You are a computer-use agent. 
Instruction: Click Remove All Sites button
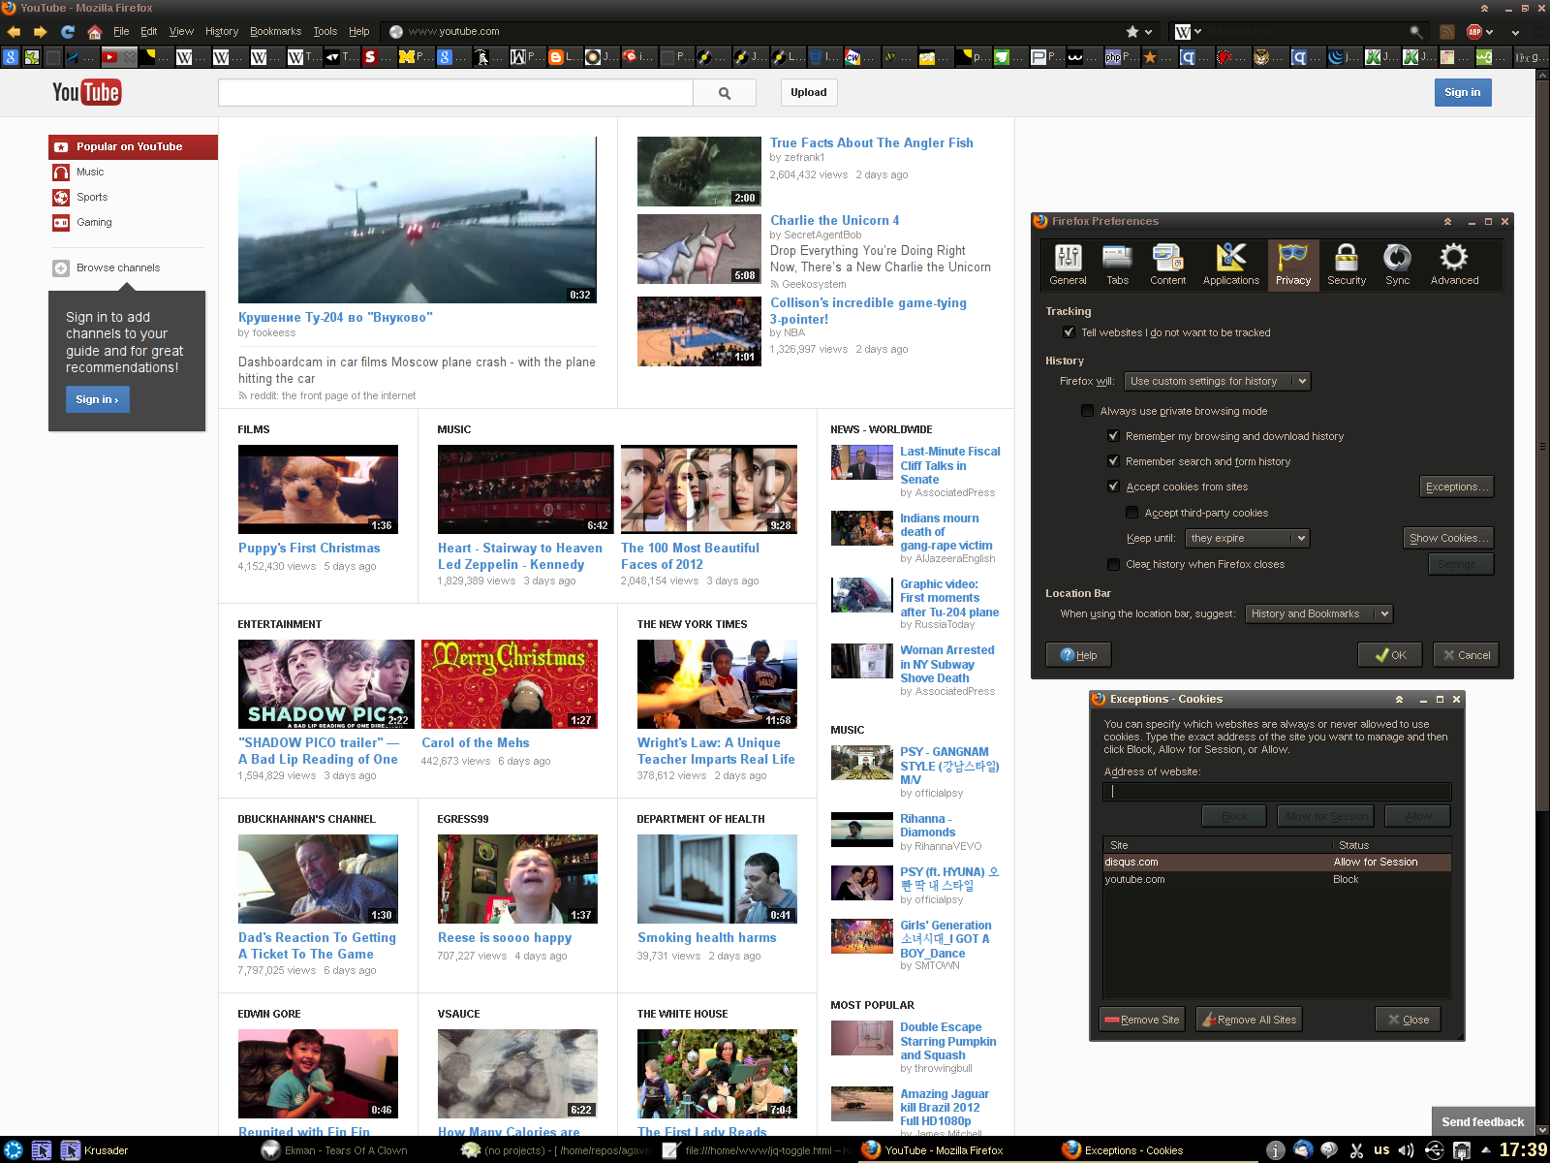point(1249,1020)
